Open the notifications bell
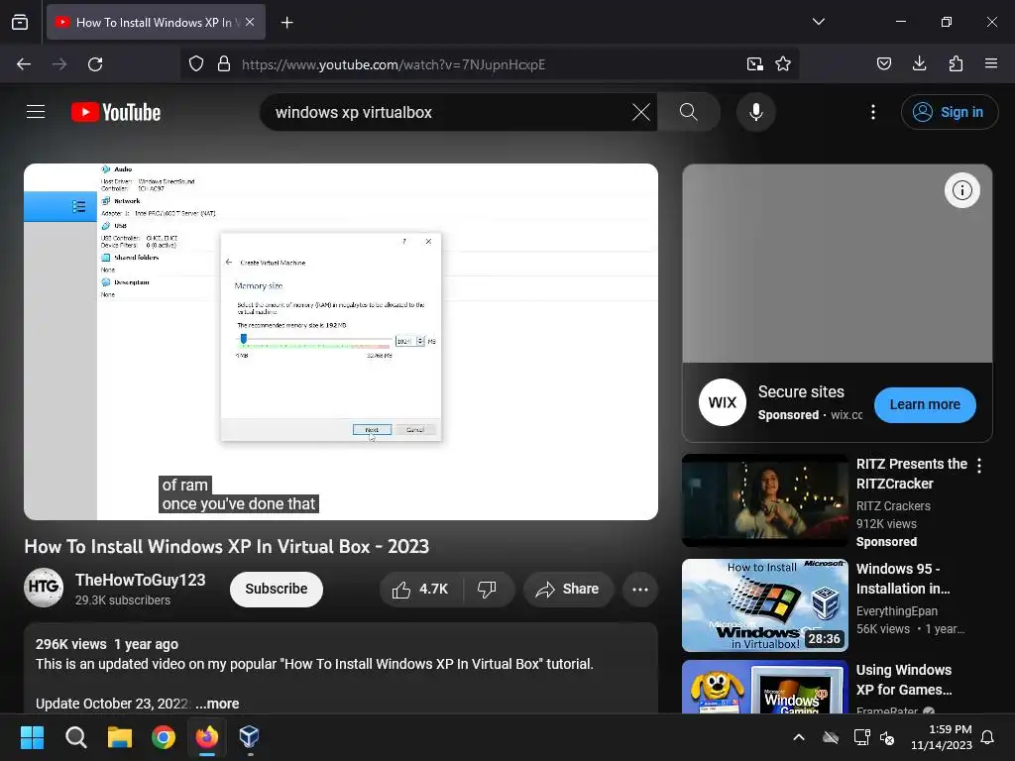 (988, 737)
